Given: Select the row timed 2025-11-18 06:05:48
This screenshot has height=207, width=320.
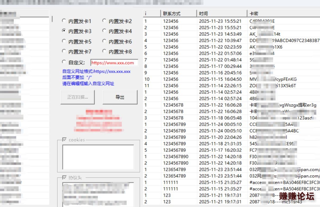Looking at the screenshot, I should coord(220,118).
